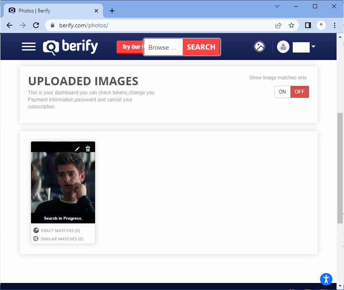This screenshot has height=290, width=344.
Task: Click the user avatar icon
Action: point(283,47)
